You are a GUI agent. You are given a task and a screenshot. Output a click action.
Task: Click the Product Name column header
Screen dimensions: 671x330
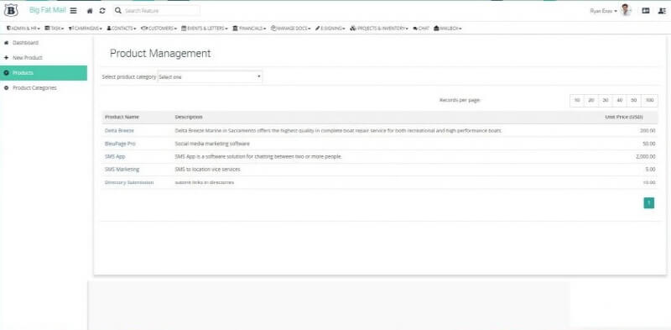point(122,117)
